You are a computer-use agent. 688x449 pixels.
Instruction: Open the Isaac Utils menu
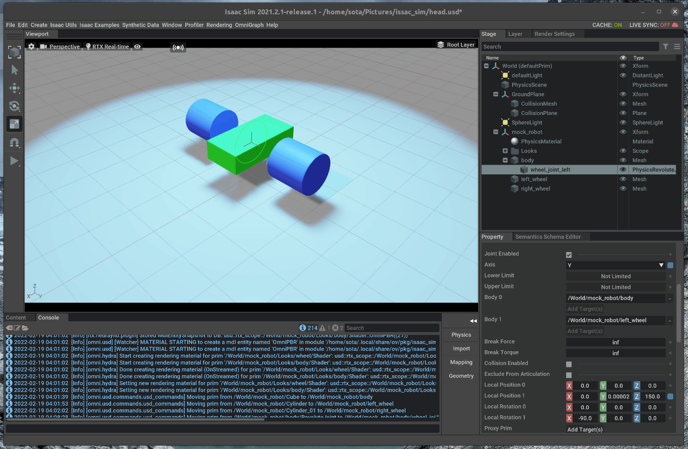[63, 25]
